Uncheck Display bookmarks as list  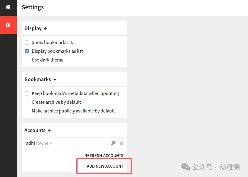coord(27,51)
